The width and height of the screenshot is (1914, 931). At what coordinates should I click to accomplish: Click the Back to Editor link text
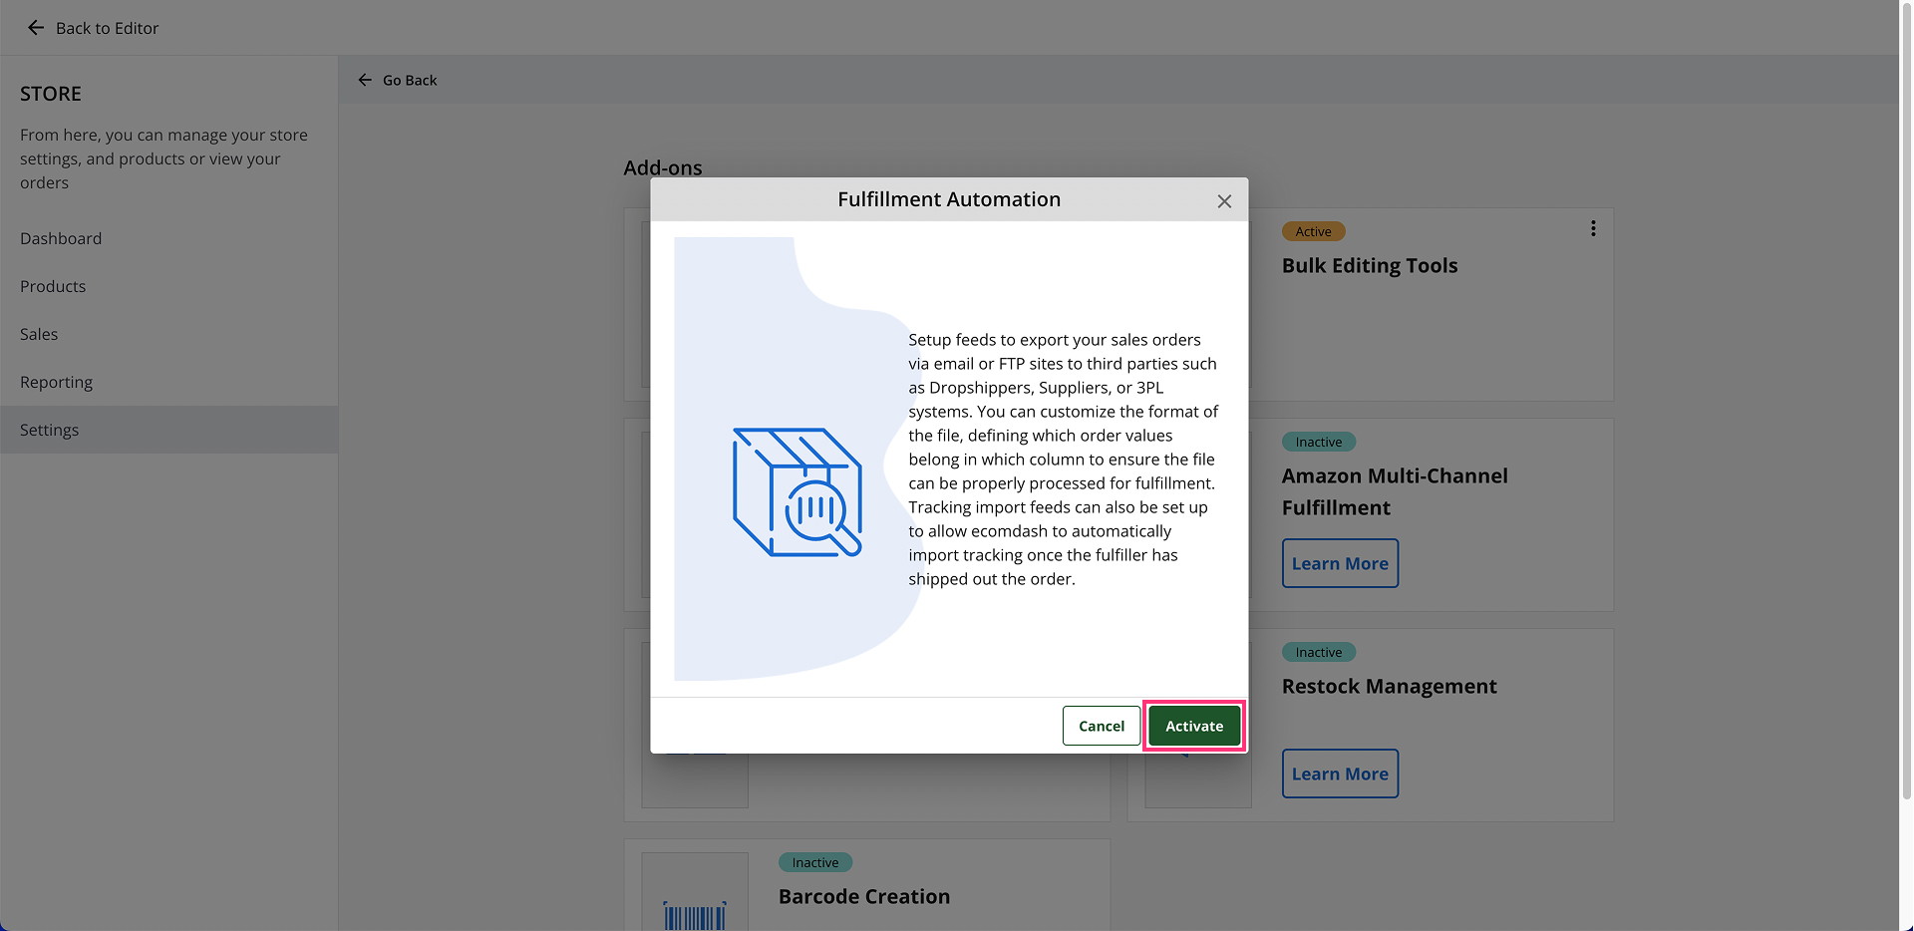coord(107,28)
